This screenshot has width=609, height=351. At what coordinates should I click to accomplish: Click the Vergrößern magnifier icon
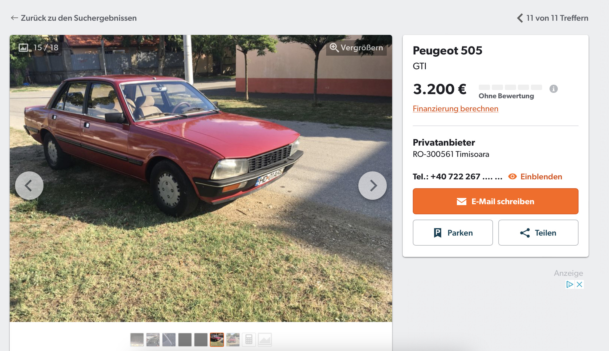point(334,47)
